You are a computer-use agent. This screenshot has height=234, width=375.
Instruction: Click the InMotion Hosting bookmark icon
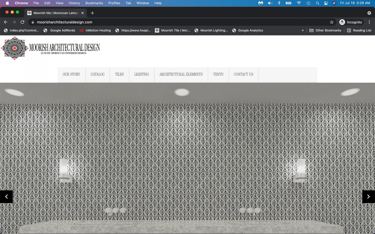pos(82,30)
